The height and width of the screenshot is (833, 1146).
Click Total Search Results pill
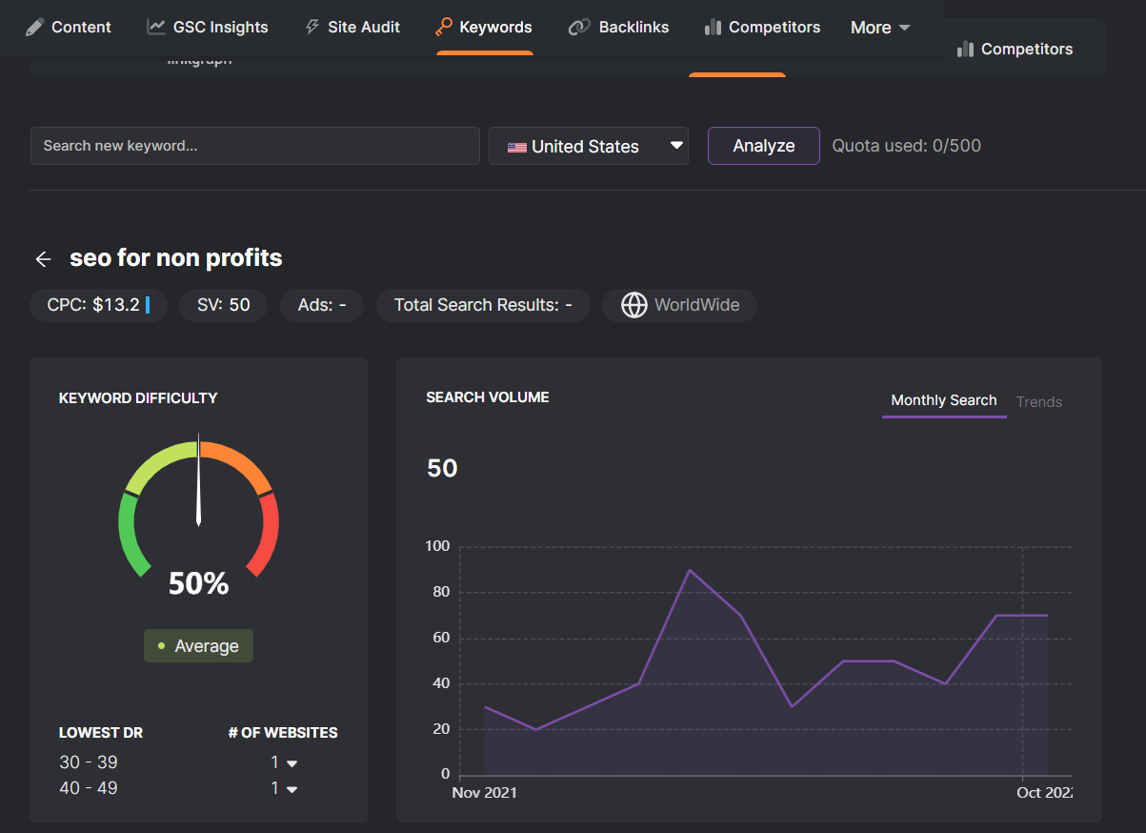point(484,305)
